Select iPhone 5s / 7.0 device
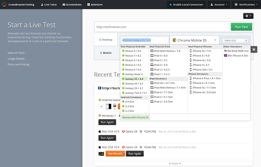261x167 pixels. pyautogui.click(x=200, y=51)
